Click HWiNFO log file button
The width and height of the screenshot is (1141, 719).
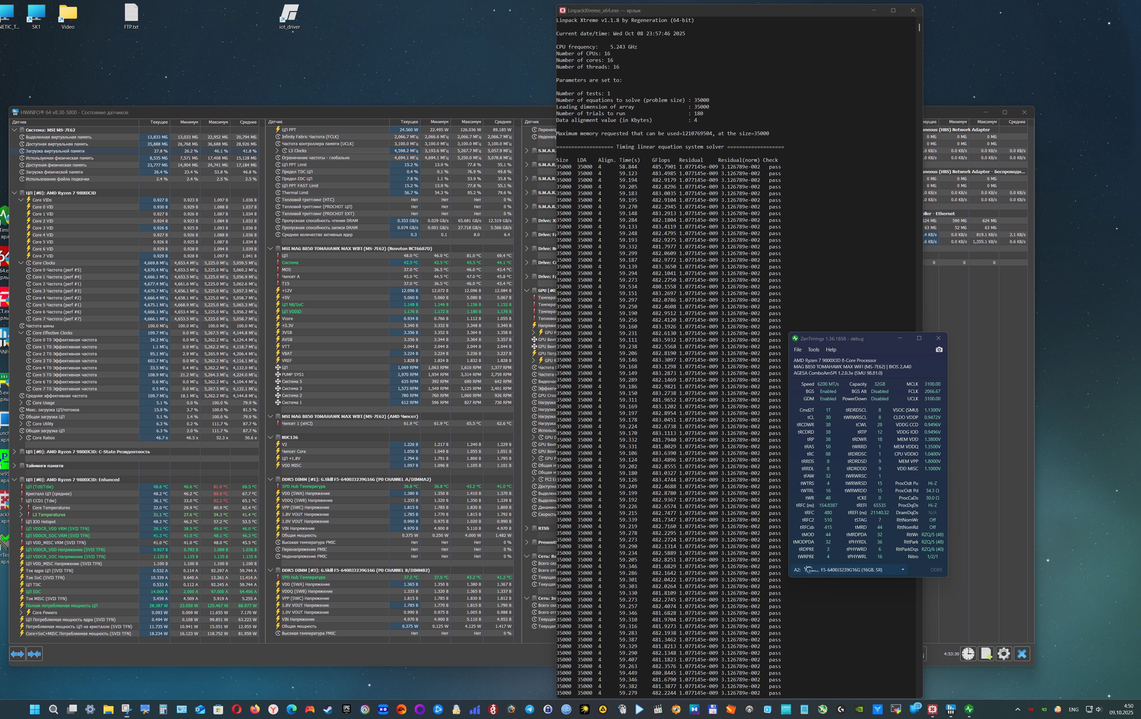(986, 654)
